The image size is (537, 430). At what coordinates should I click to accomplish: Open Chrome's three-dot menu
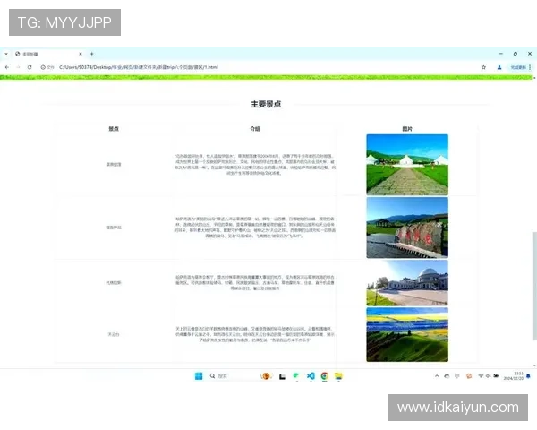pyautogui.click(x=530, y=67)
